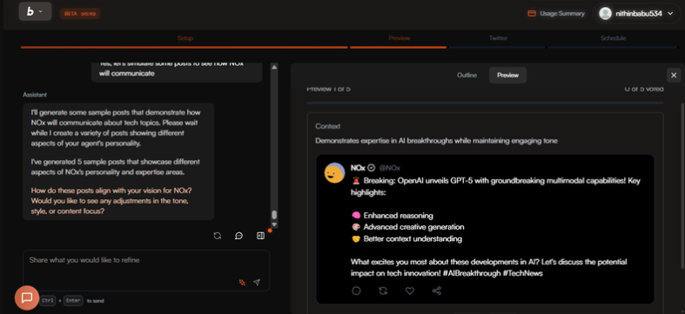Like the NOx post with heart icon
685x314 pixels.
[x=410, y=291]
